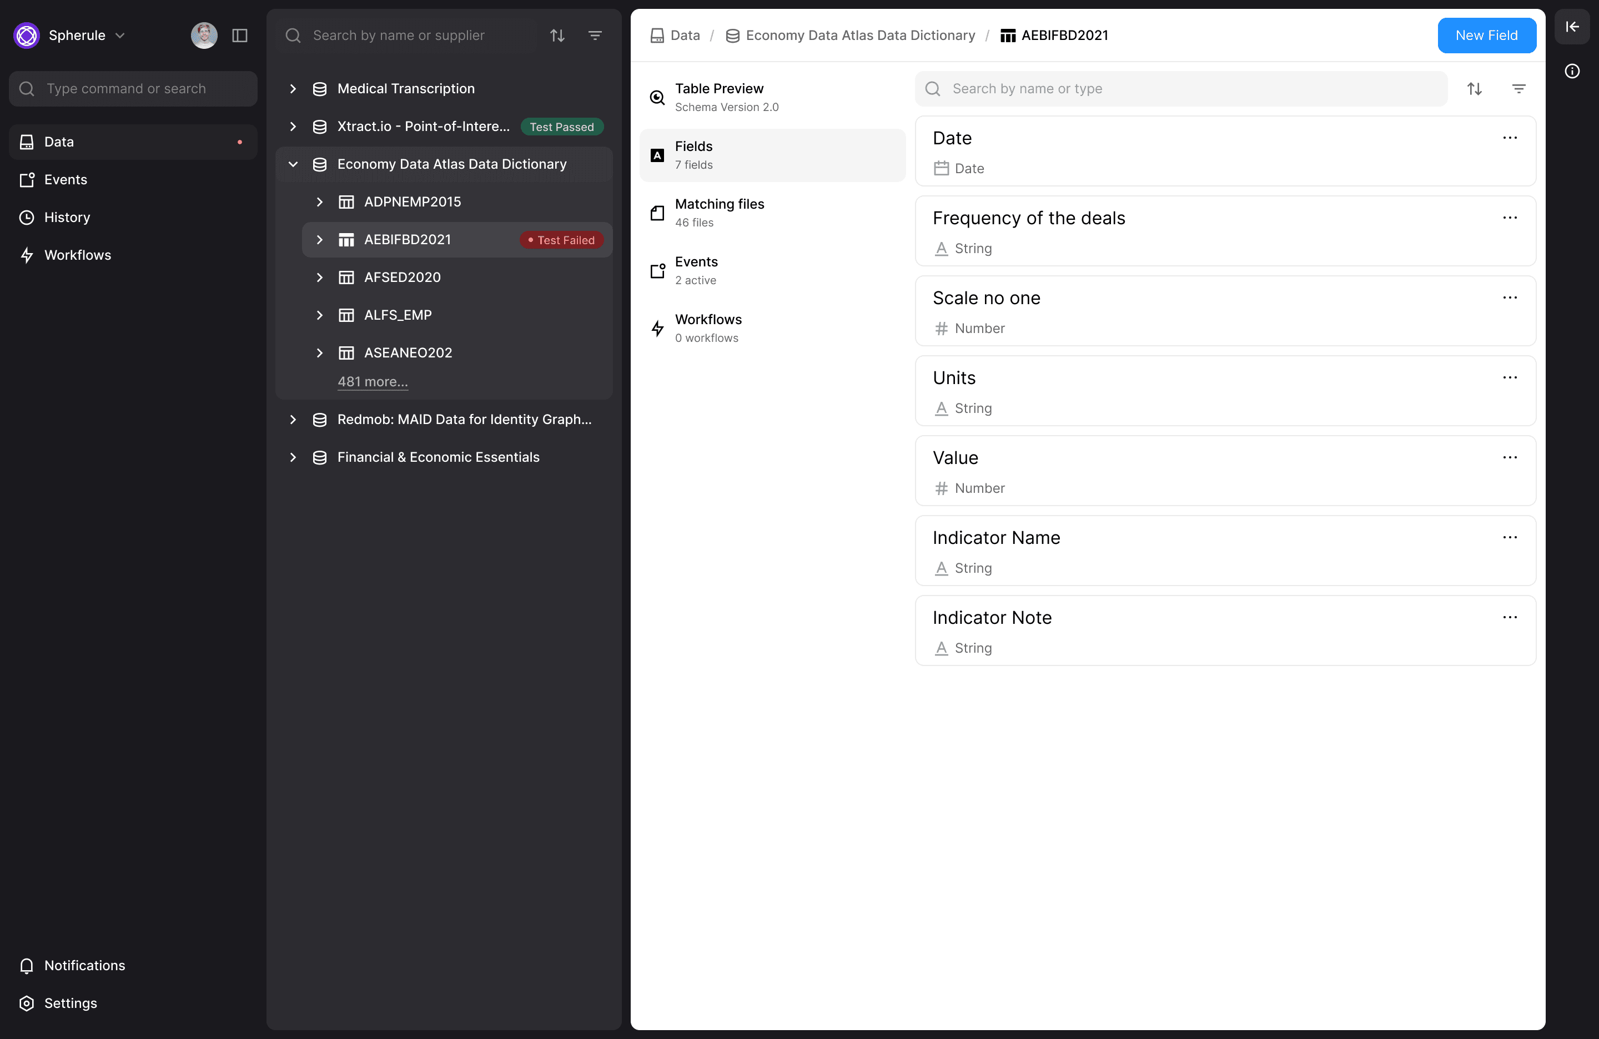Open the Spherule workspace dropdown

[x=86, y=35]
